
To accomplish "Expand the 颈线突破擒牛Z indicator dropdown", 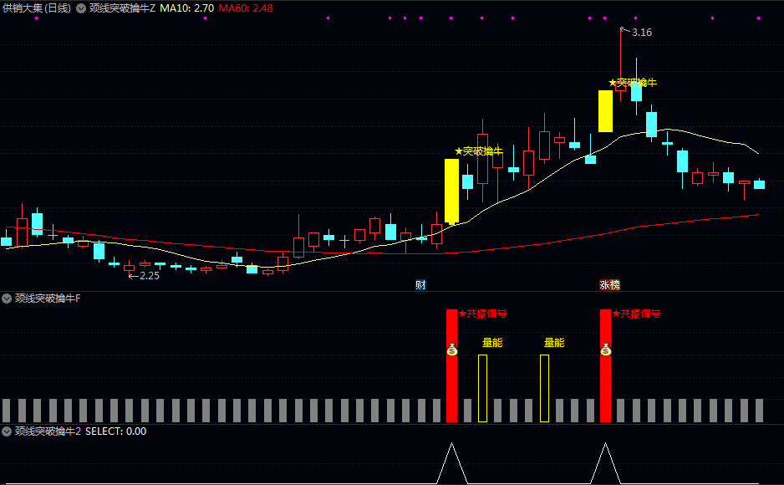I will pyautogui.click(x=80, y=8).
